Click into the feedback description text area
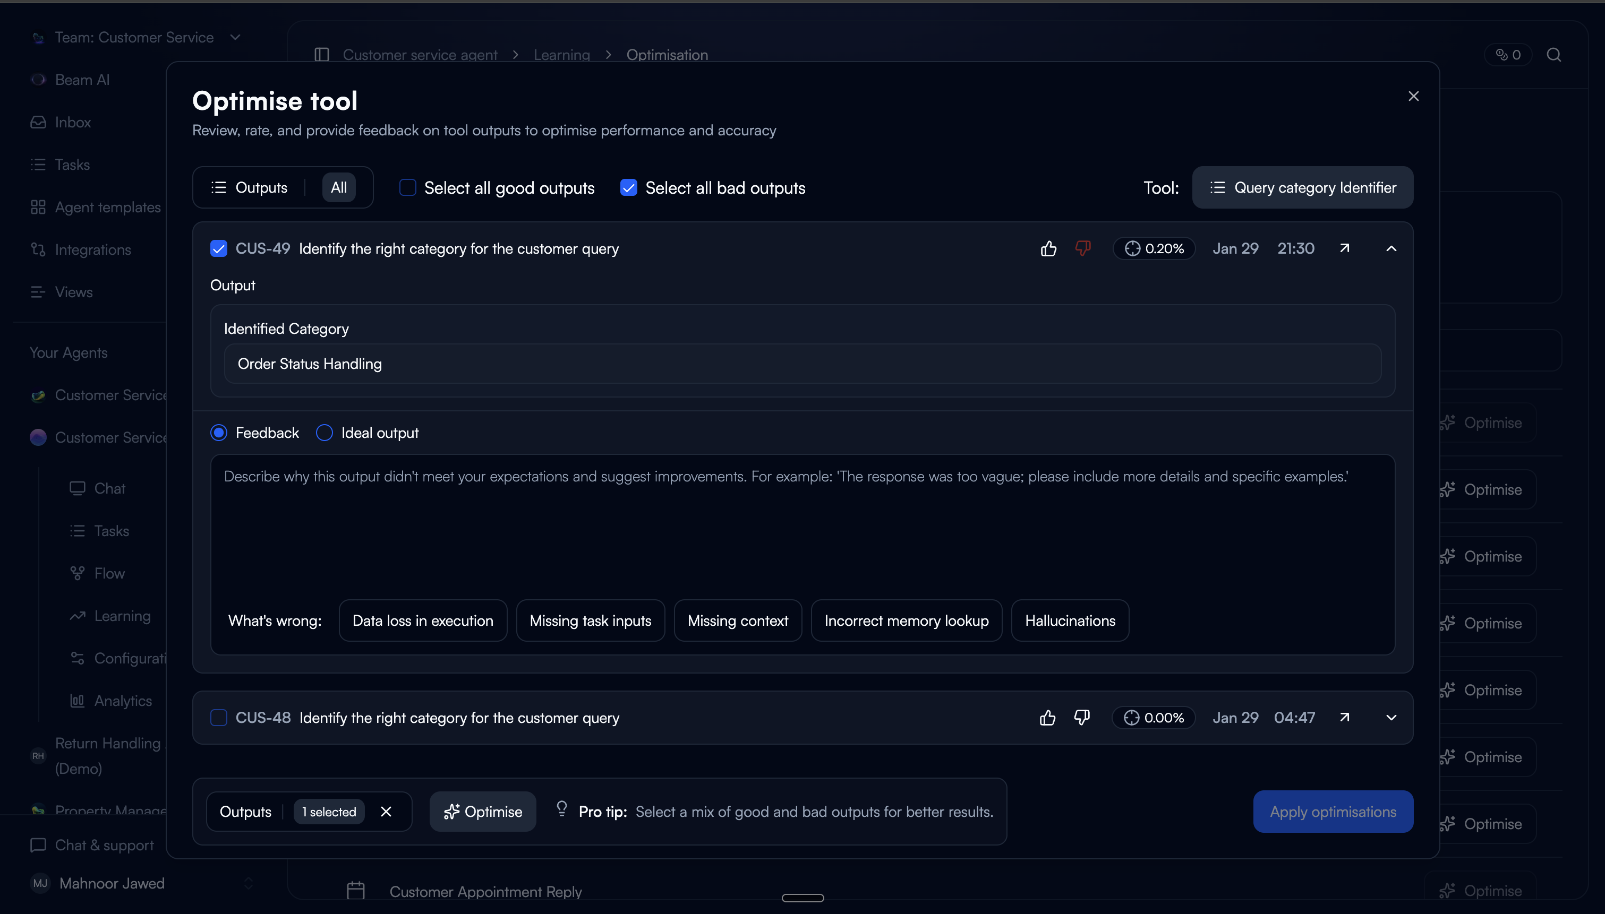 802,527
